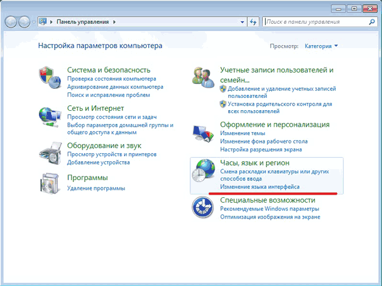Open 'Учетные записи пользователей' category heading
The height and width of the screenshot is (286, 382).
277,75
